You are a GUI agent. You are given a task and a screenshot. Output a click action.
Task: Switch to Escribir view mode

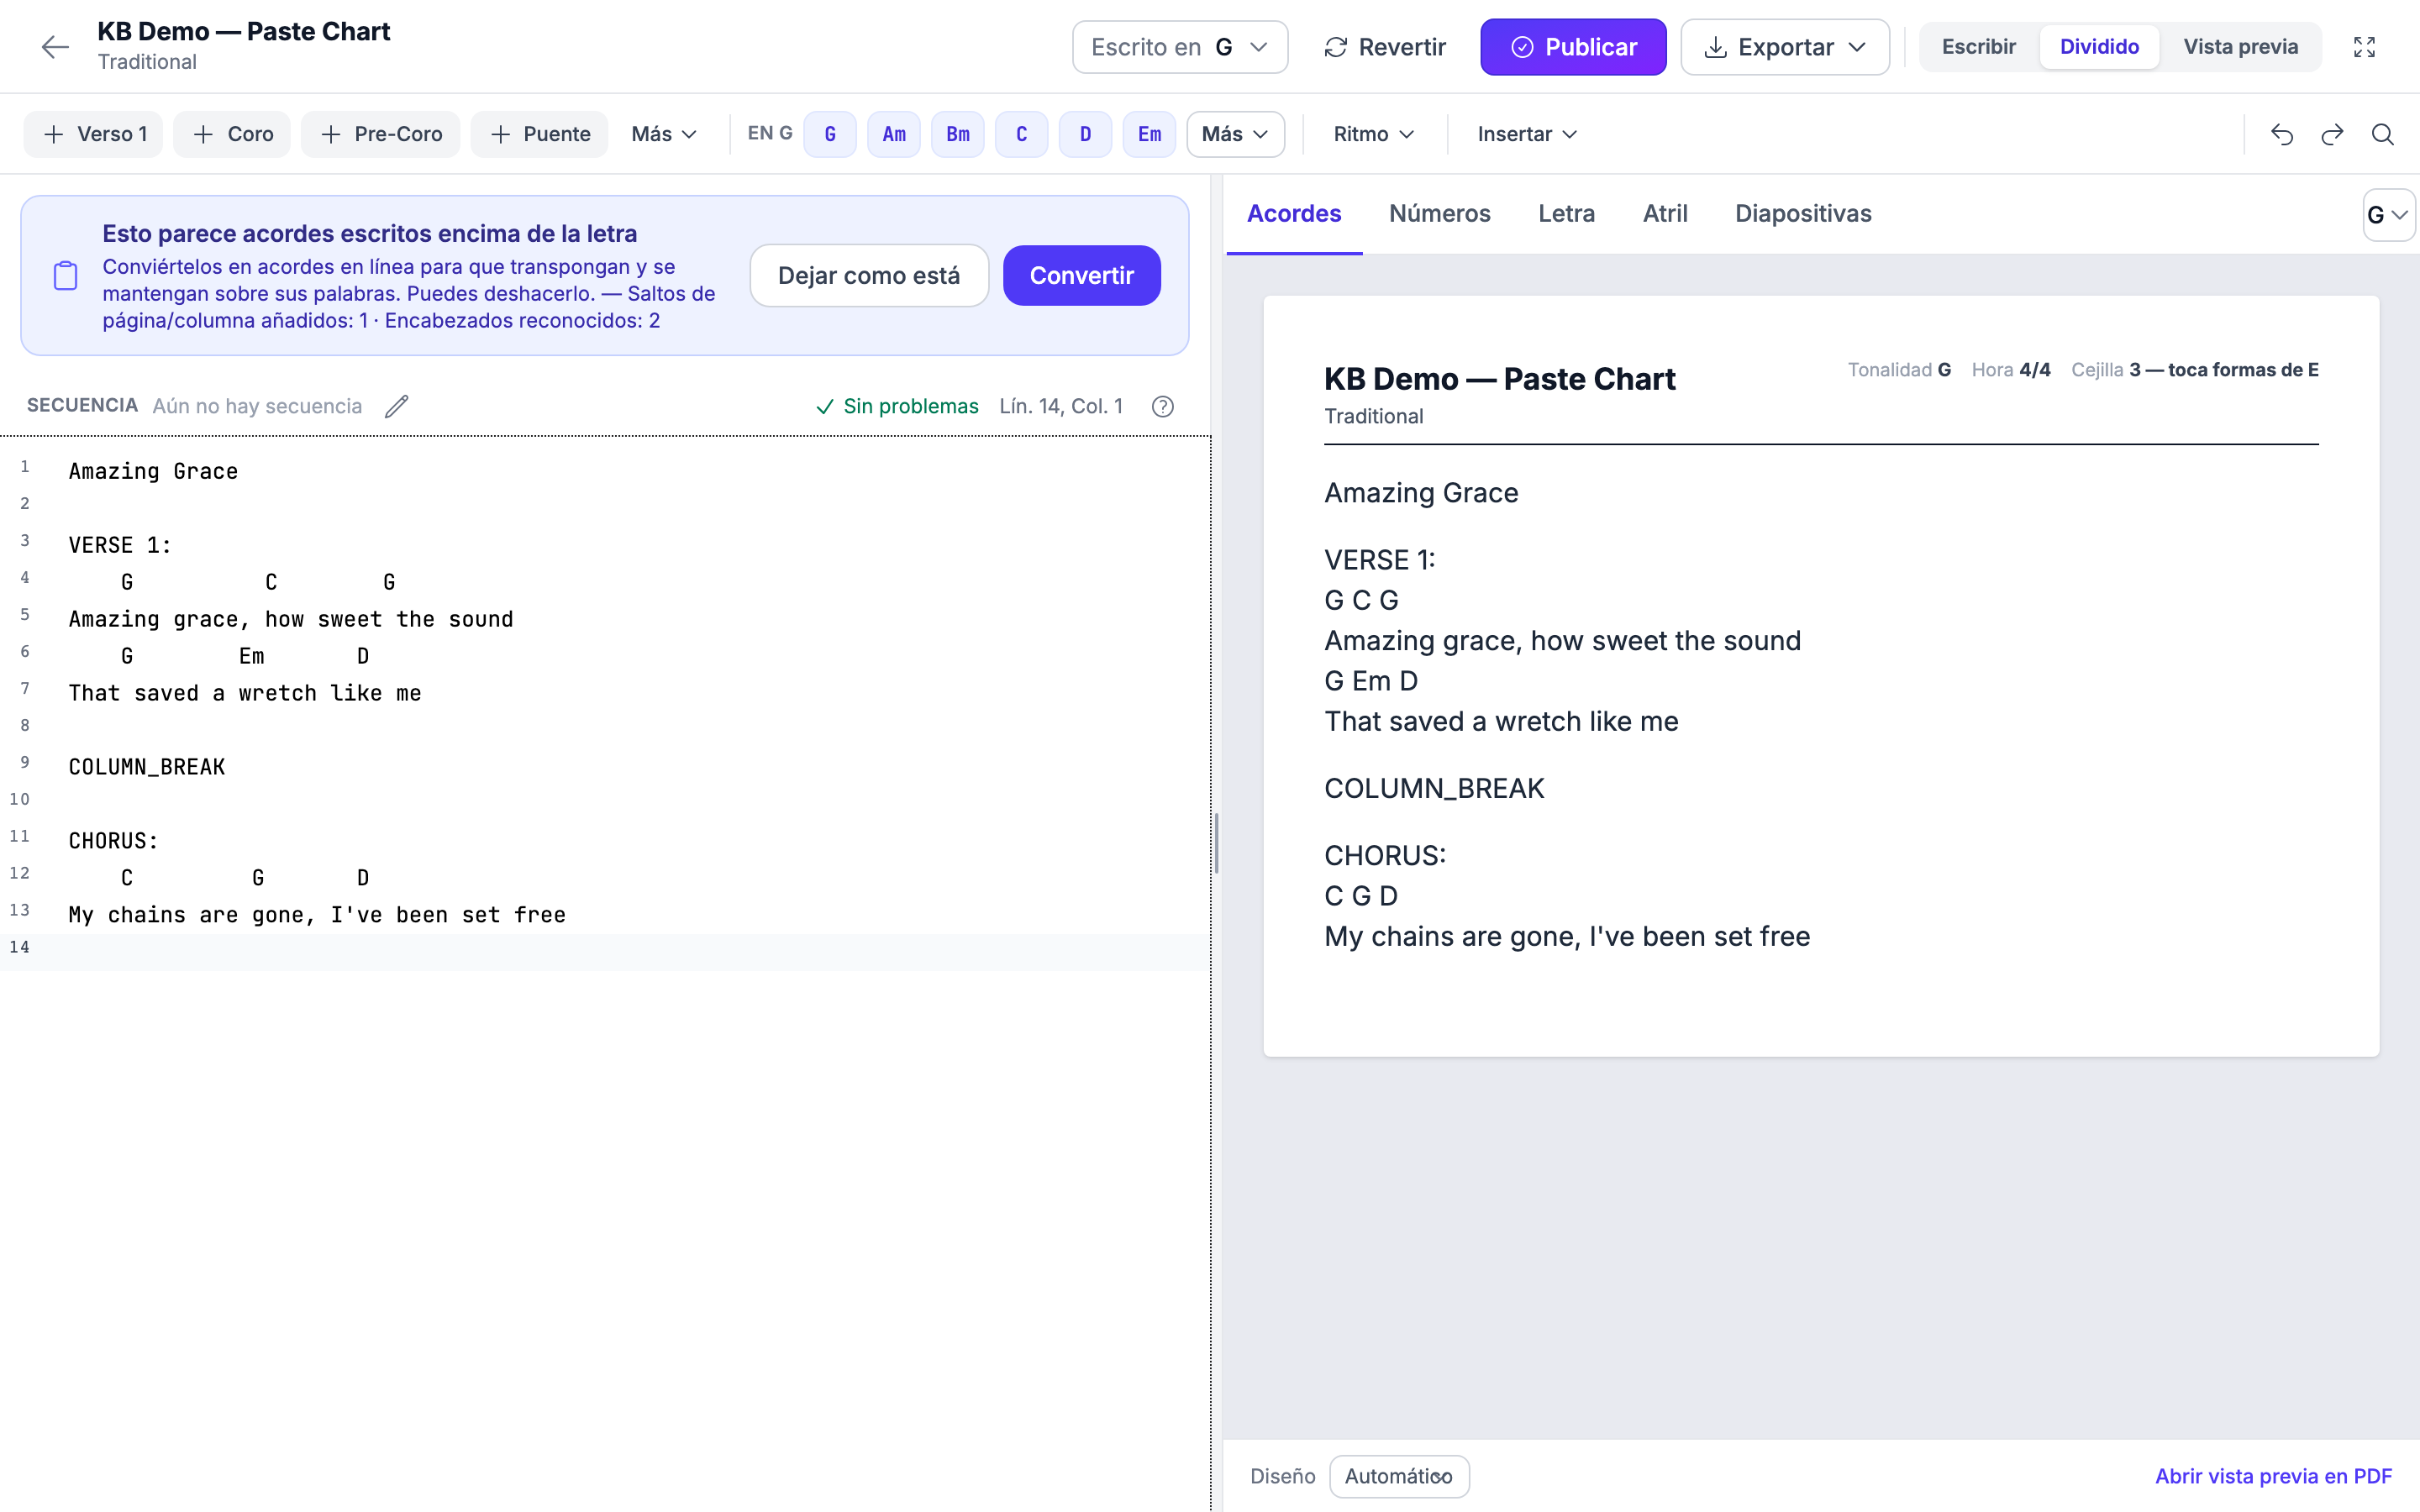tap(1978, 47)
